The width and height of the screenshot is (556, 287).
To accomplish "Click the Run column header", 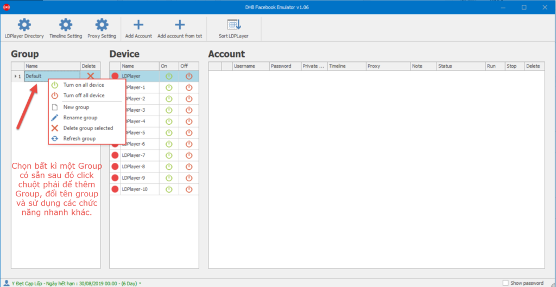I will 495,66.
